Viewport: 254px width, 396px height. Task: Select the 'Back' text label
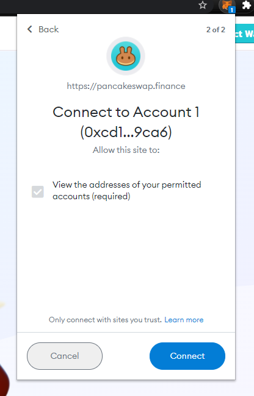coord(49,29)
